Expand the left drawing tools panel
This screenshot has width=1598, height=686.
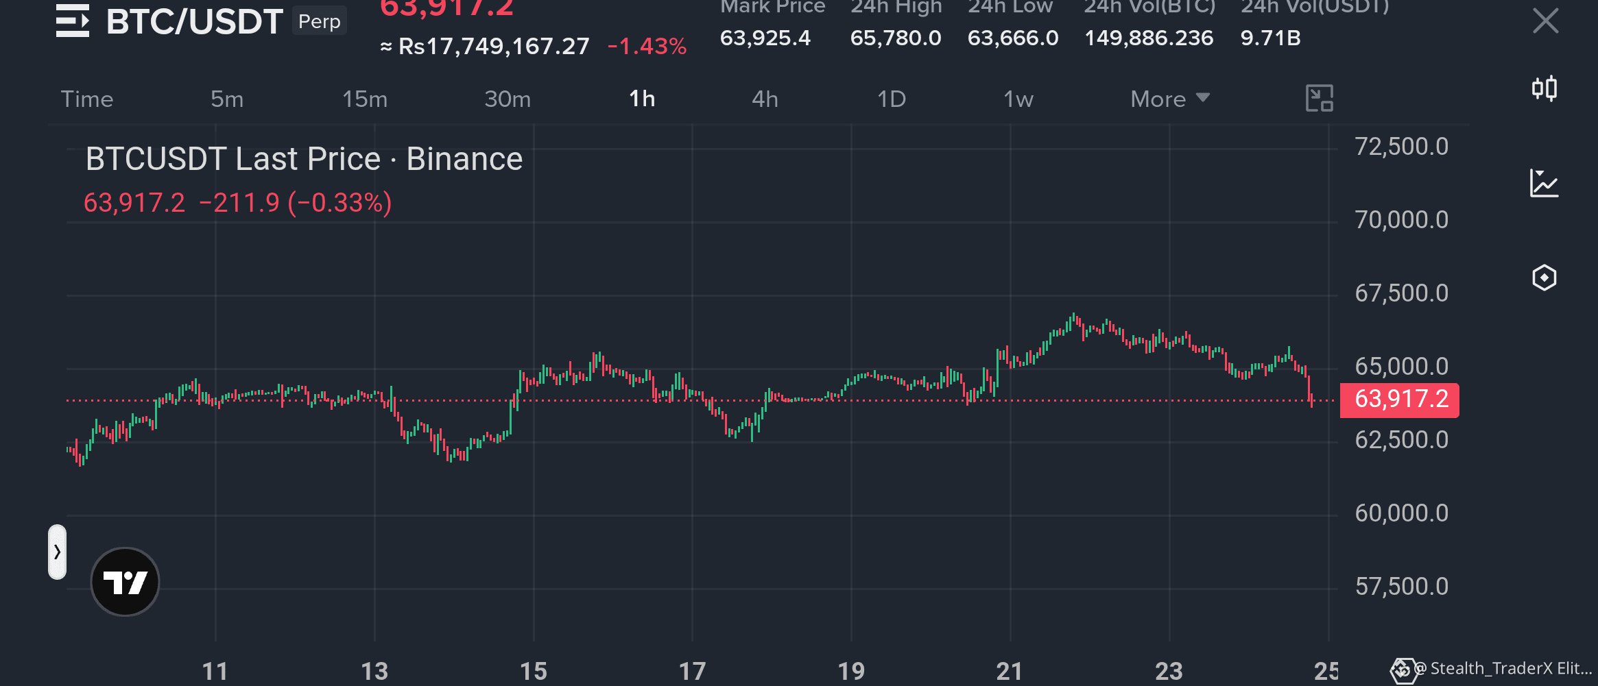point(58,552)
